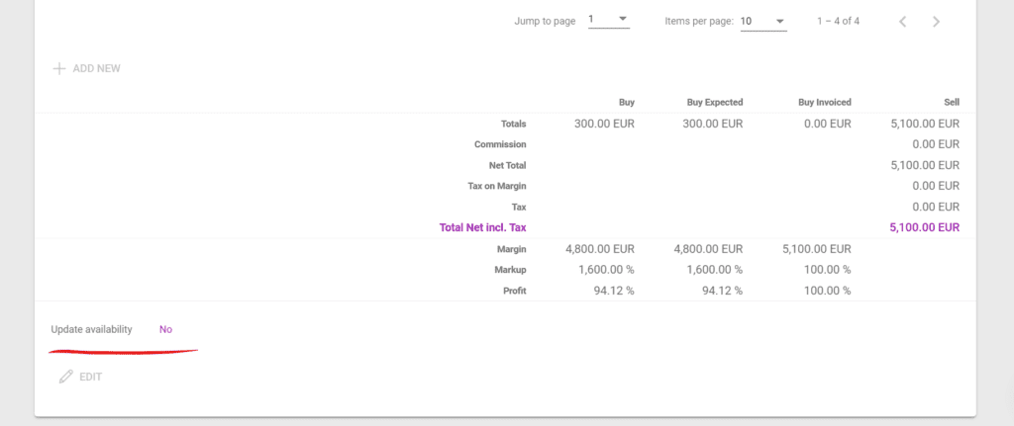The image size is (1014, 426).
Task: Click the Update availability label
Action: point(91,329)
